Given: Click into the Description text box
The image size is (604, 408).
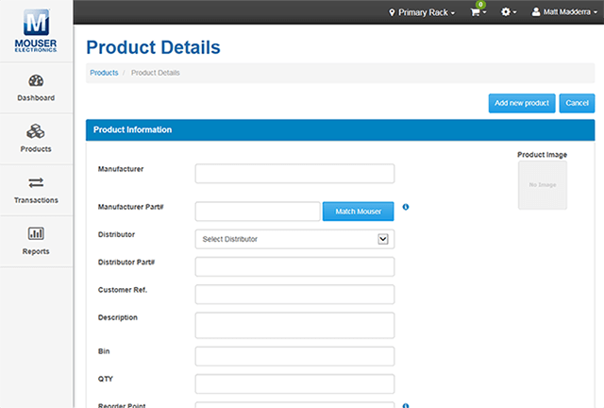Looking at the screenshot, I should 294,325.
